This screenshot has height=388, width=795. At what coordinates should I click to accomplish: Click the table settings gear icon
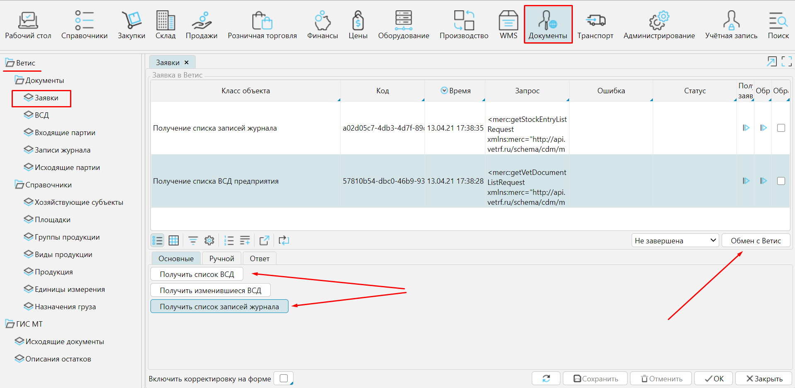[209, 240]
